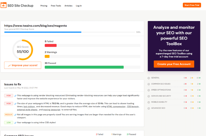Image resolution: width=206 pixels, height=136 pixels.
Task: Jump to SERVER AND SECURITY section
Action: pyautogui.click(x=161, y=96)
